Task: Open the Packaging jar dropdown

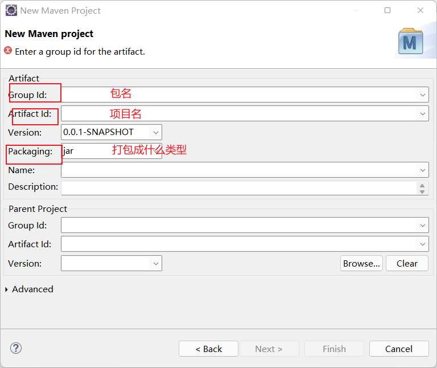Action: 156,151
